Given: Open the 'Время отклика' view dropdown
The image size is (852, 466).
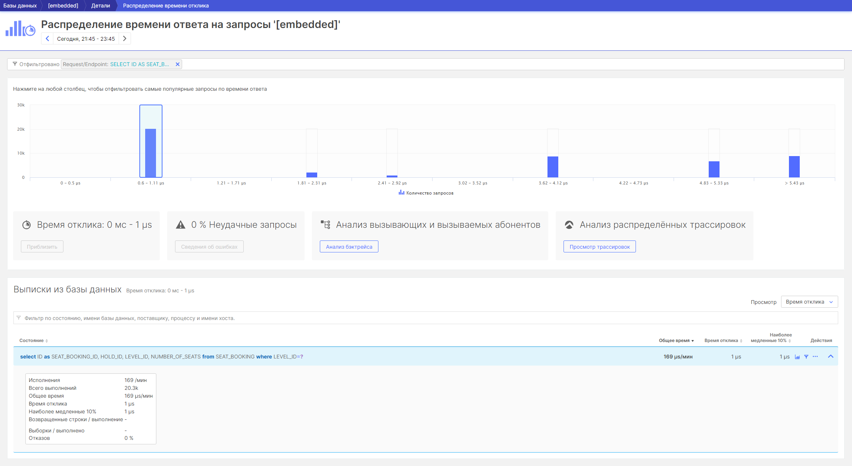Looking at the screenshot, I should pos(809,302).
